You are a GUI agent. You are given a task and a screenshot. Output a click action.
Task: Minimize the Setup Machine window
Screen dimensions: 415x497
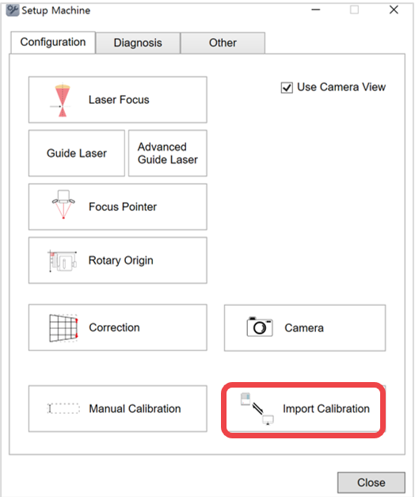click(315, 10)
